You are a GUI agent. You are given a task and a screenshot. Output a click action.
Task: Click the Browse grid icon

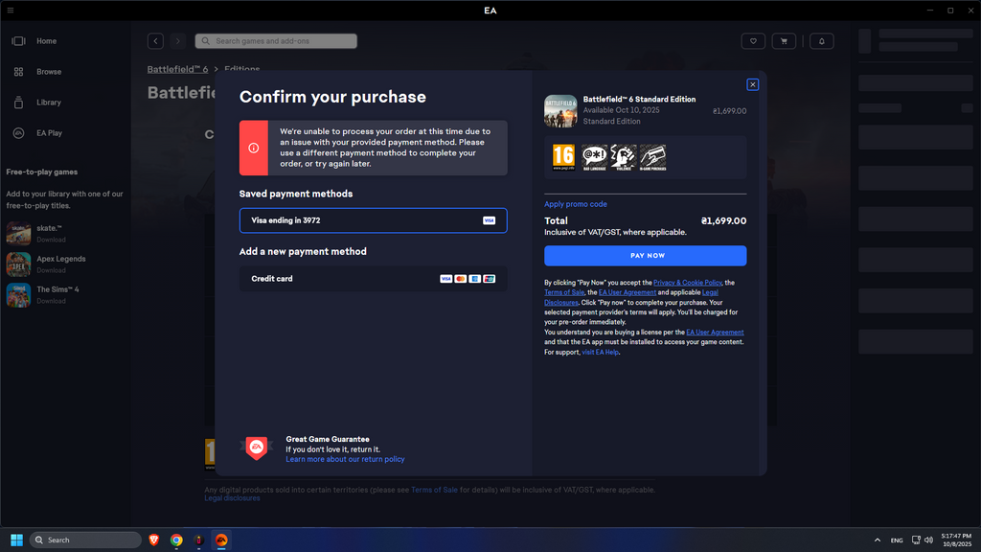pyautogui.click(x=19, y=72)
